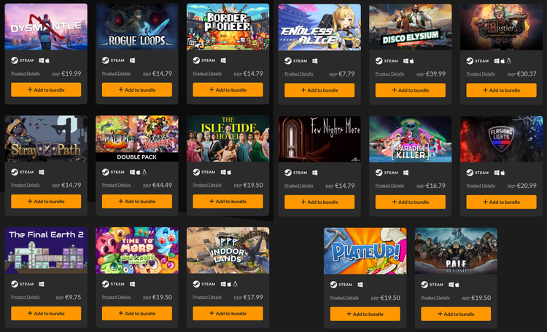Viewport: 547px width, 332px height.
Task: Open Product Details for Stray Path
Action: 25,185
